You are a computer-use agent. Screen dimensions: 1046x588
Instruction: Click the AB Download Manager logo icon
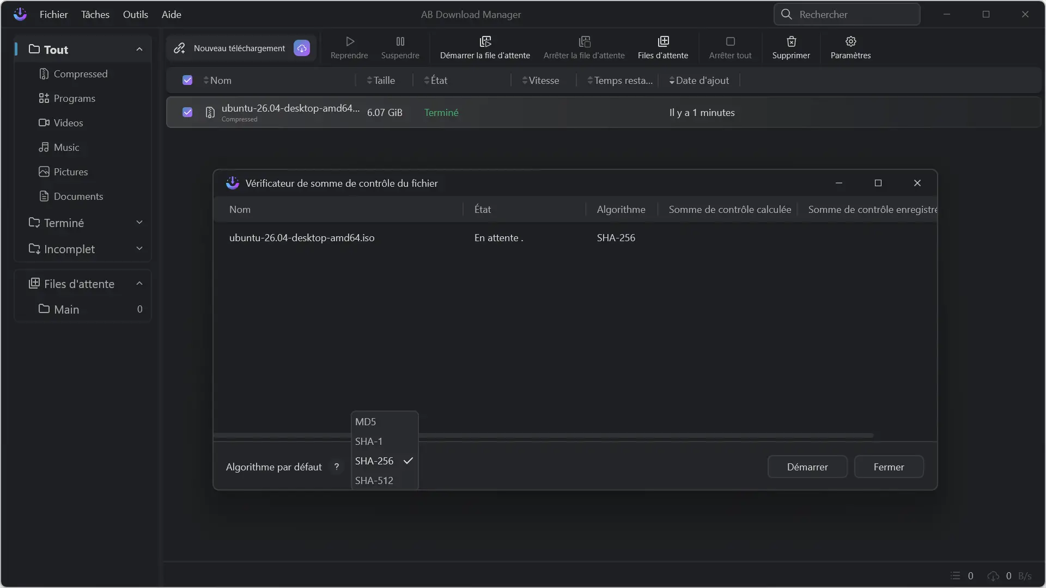(20, 14)
